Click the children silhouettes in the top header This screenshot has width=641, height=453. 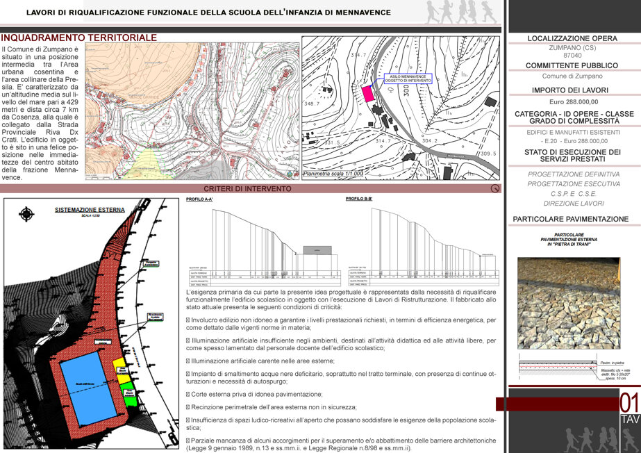click(461, 12)
